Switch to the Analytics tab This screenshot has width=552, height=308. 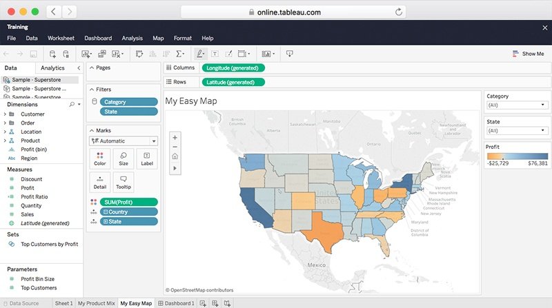click(x=52, y=68)
